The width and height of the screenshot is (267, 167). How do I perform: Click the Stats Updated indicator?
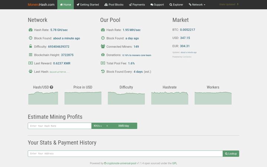229,4
